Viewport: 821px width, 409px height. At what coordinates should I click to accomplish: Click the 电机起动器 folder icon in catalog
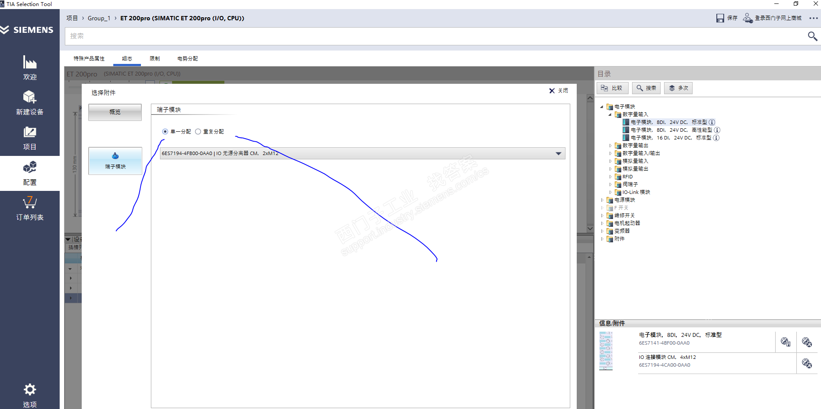tap(610, 223)
